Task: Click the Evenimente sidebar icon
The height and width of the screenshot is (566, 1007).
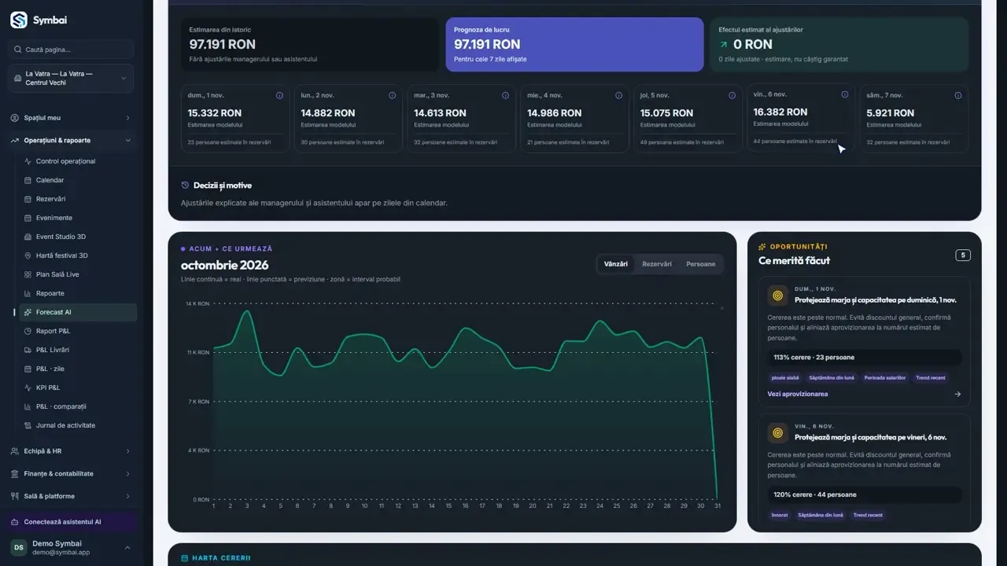Action: pos(28,218)
